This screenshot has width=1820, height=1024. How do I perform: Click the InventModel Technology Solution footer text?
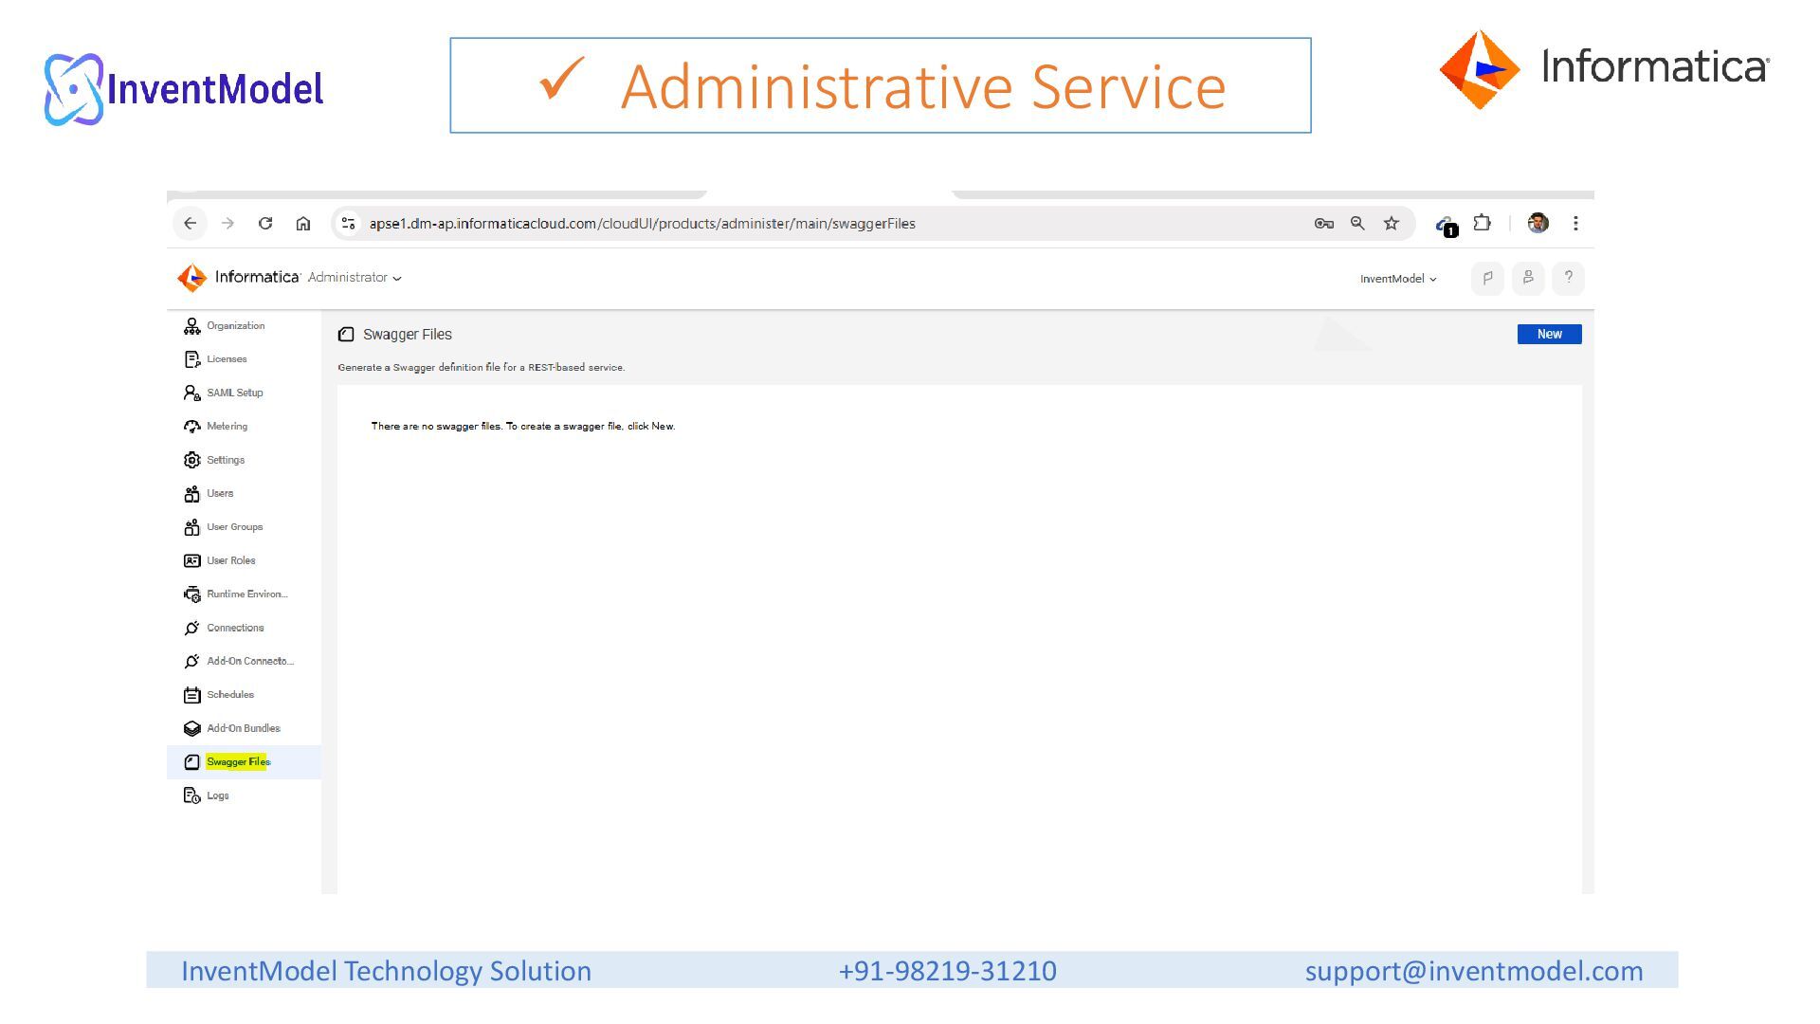point(386,971)
